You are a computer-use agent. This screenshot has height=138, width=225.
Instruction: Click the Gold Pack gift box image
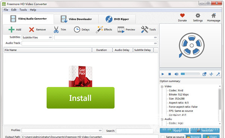80,76
